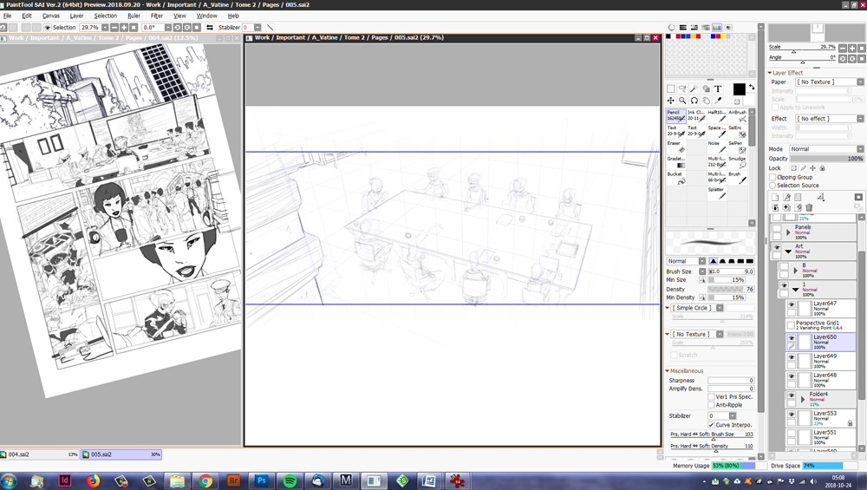Open Spotify from the taskbar

point(290,480)
